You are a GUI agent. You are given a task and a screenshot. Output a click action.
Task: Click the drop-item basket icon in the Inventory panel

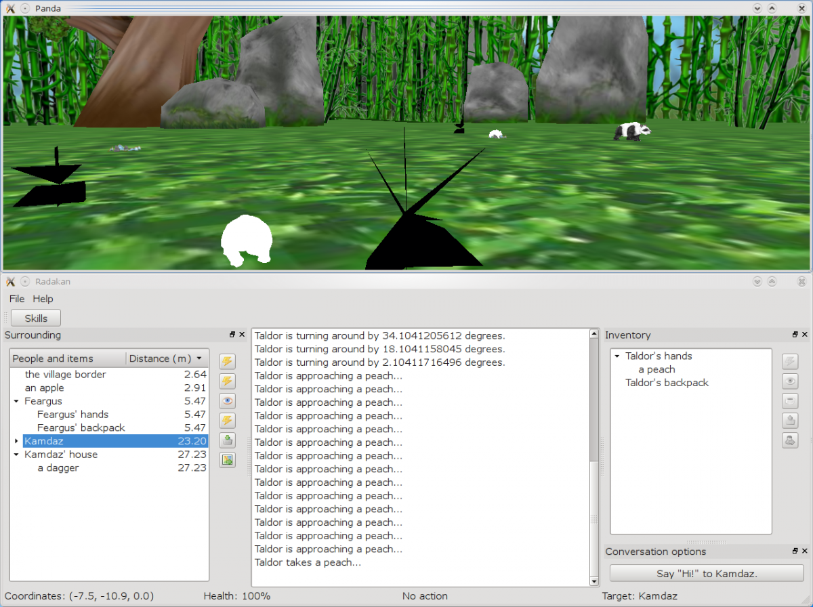[791, 420]
